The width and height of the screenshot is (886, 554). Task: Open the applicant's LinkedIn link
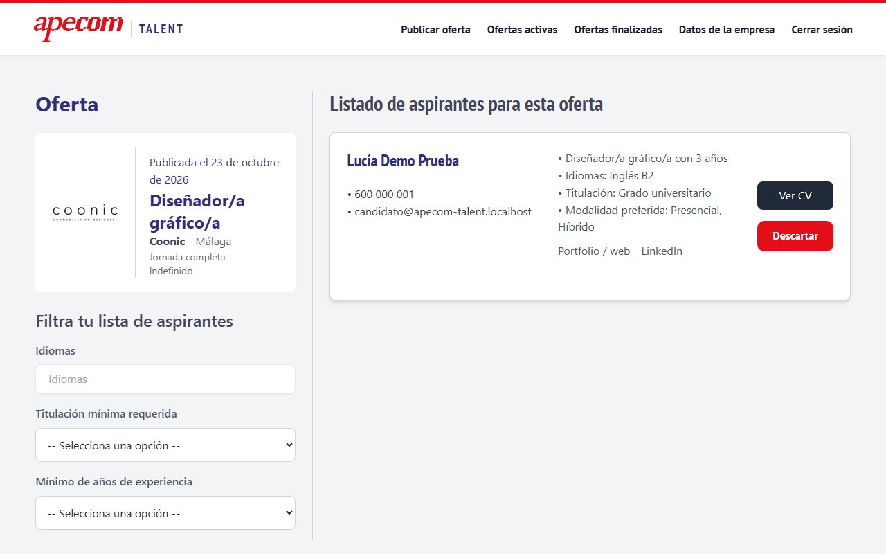[x=662, y=251]
